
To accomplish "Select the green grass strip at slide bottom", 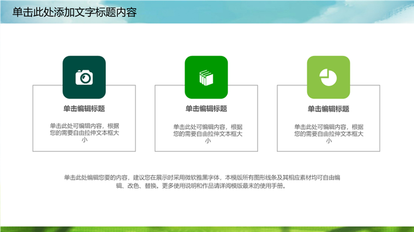I will pyautogui.click(x=207, y=228).
